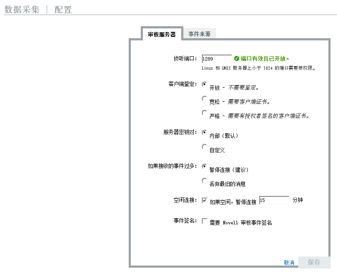Select 开放 - 不需要鉴定 radio button

[x=204, y=84]
